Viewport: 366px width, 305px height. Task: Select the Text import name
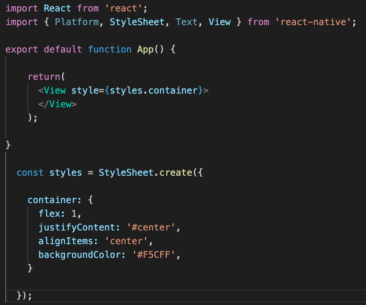(186, 22)
